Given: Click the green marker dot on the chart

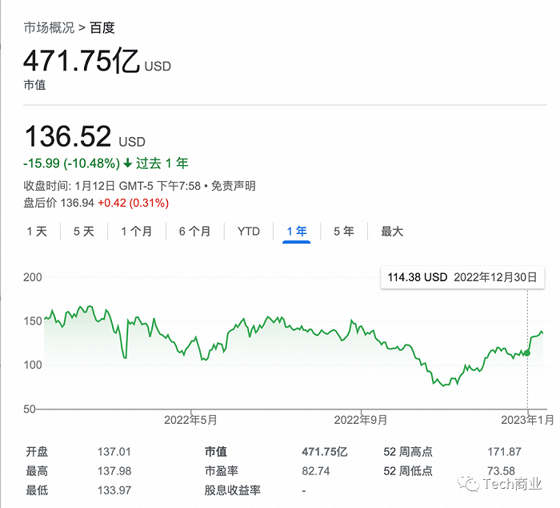Looking at the screenshot, I should 527,353.
